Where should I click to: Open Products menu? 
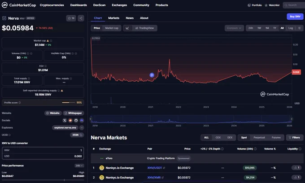161,5
